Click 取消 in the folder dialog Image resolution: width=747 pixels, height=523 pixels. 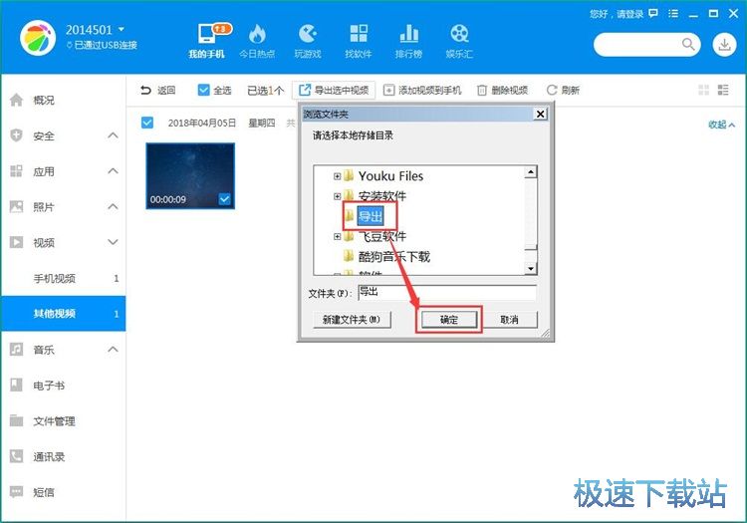coord(509,320)
